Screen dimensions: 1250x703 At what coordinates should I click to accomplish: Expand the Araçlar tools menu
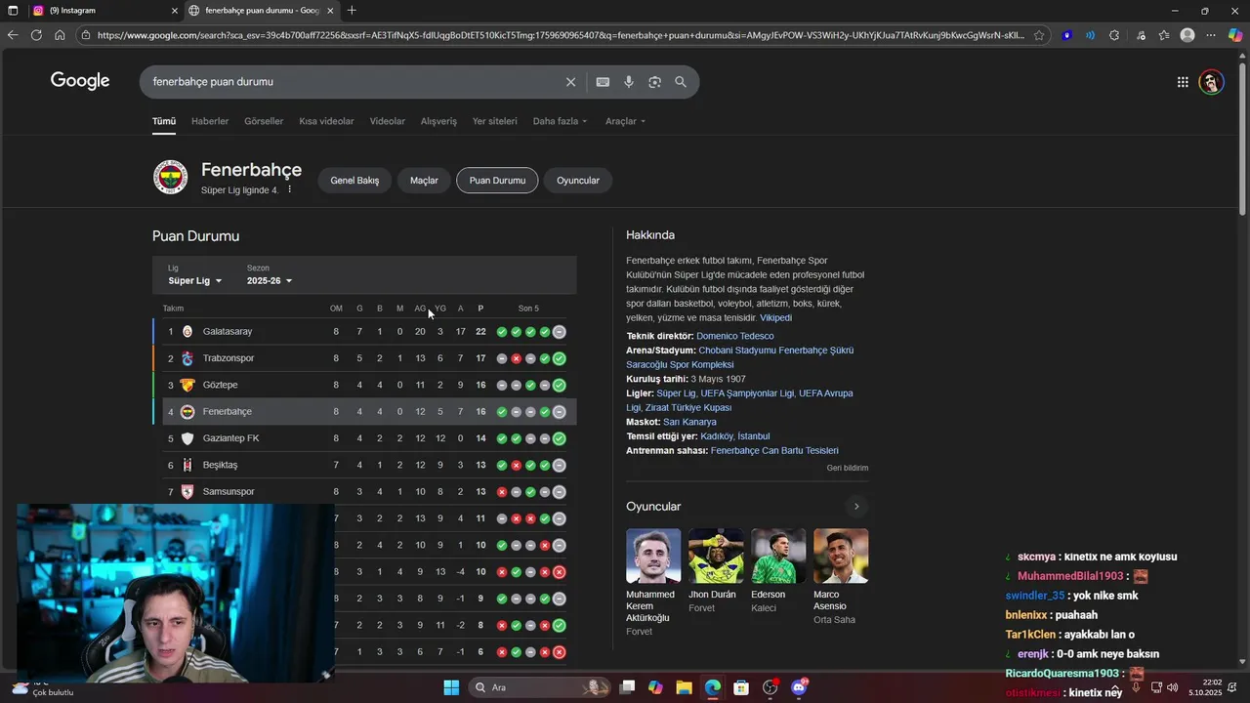[x=625, y=121]
